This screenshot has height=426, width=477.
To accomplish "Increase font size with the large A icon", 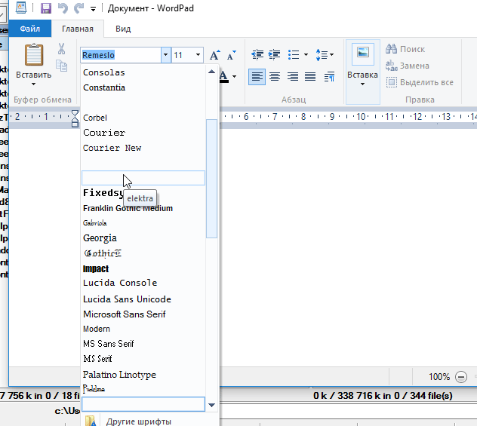I will coord(215,55).
